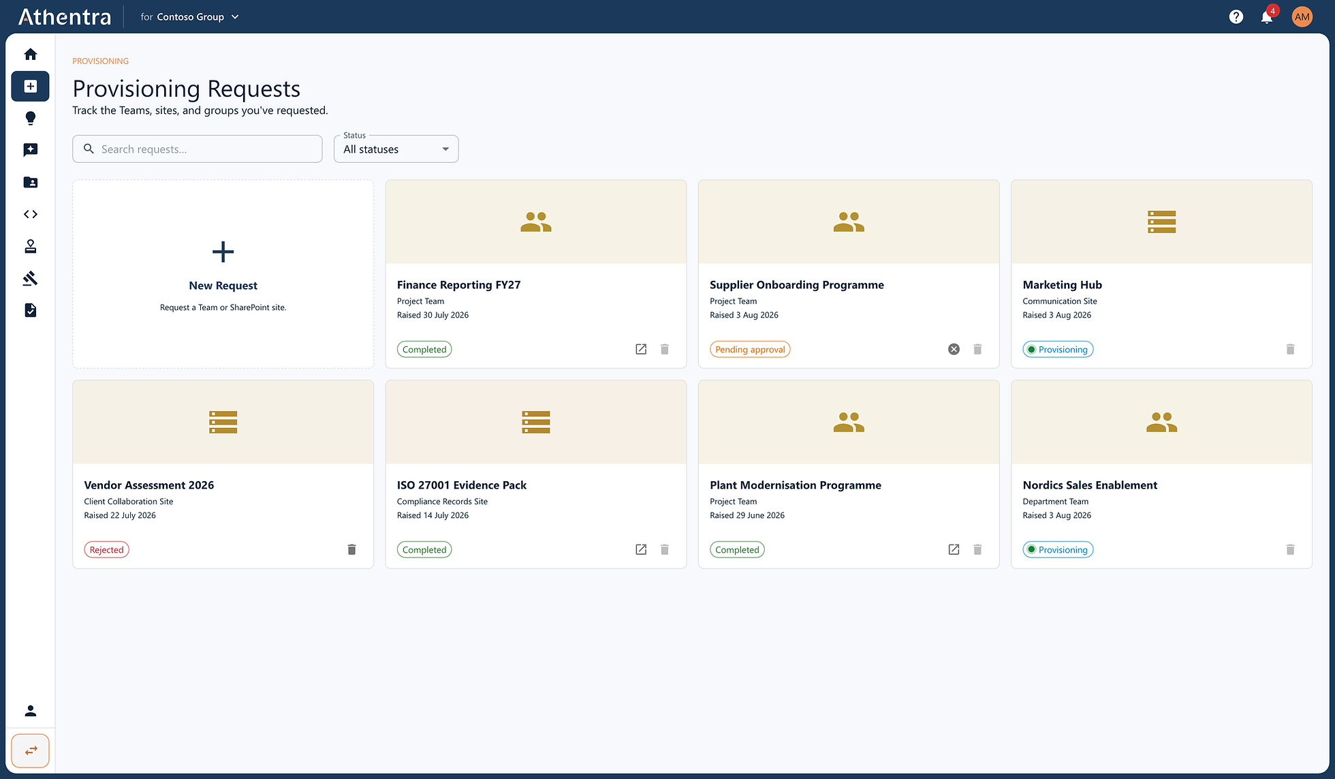Click the Marketing Hub site thumbnail
The image size is (1335, 779).
point(1161,222)
